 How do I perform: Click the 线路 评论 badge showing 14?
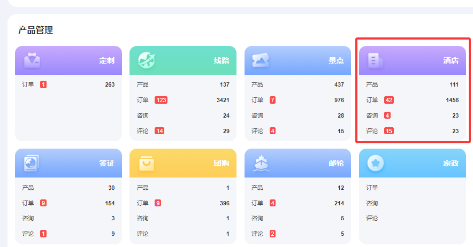click(x=159, y=131)
